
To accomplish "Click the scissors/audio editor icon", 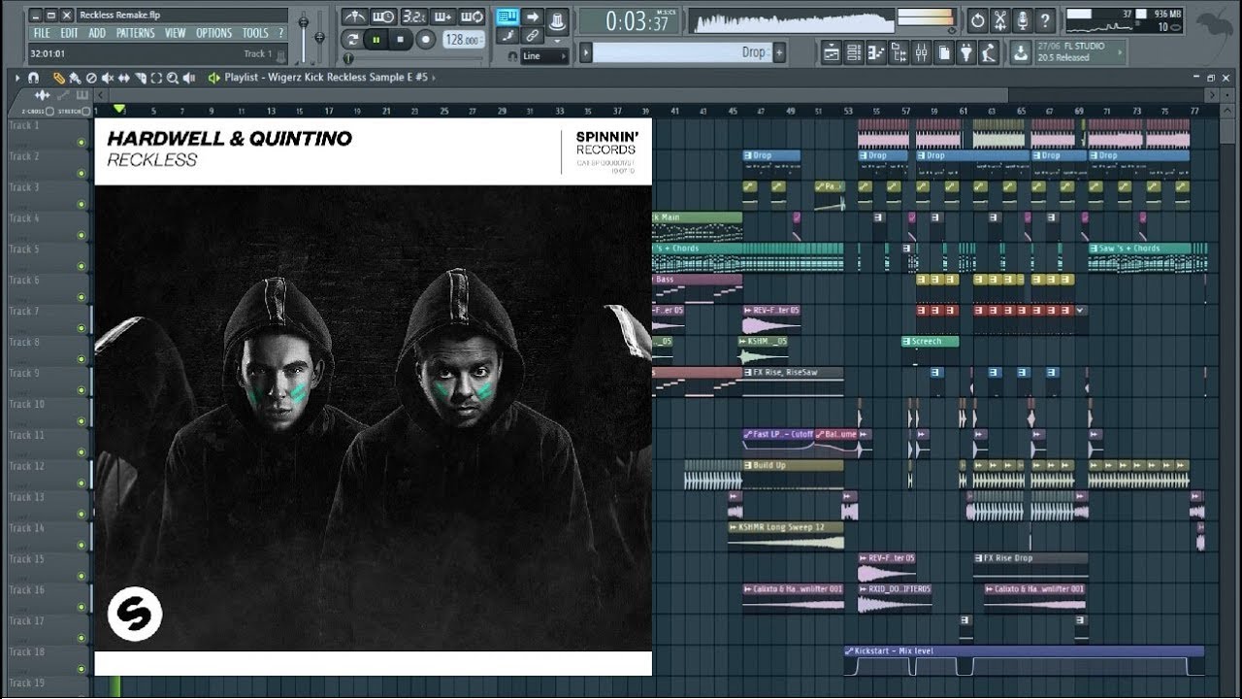I will point(1000,20).
